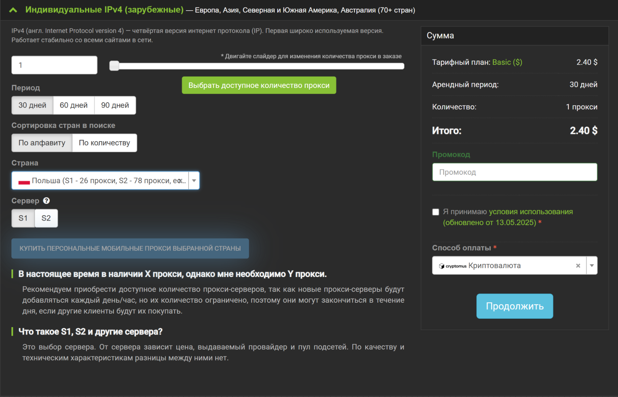Sort countries by quantity
Image resolution: width=618 pixels, height=397 pixels.
104,143
